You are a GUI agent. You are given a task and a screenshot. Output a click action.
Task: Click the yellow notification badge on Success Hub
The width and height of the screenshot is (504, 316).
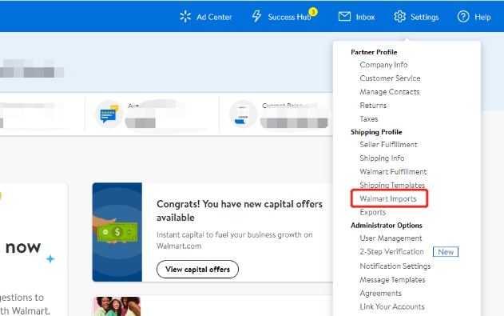pyautogui.click(x=313, y=12)
